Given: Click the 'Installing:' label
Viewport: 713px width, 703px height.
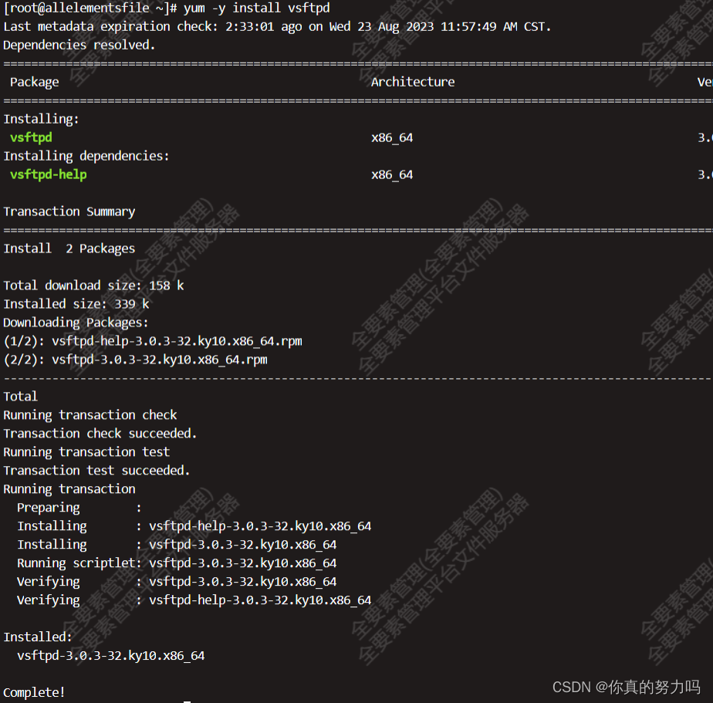Looking at the screenshot, I should point(41,119).
